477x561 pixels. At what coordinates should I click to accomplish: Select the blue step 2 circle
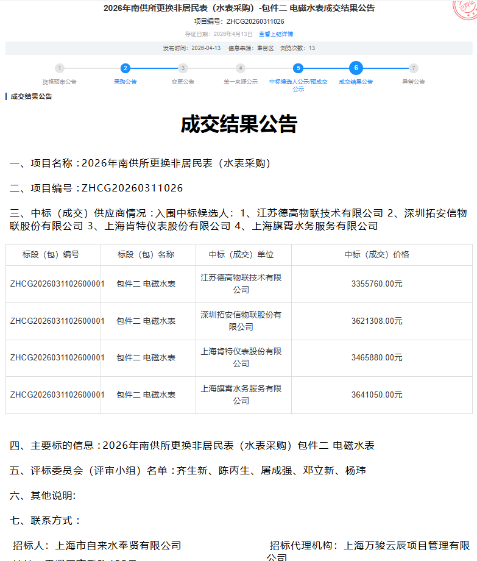point(125,68)
